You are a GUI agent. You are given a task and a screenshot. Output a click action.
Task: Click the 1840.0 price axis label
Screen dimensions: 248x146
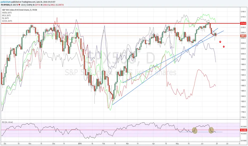(x=243, y=96)
